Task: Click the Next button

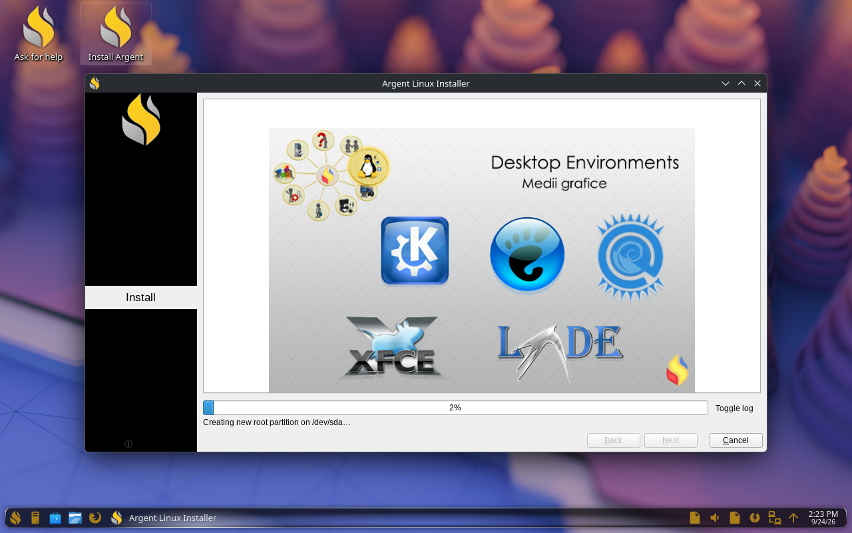Action: click(671, 440)
